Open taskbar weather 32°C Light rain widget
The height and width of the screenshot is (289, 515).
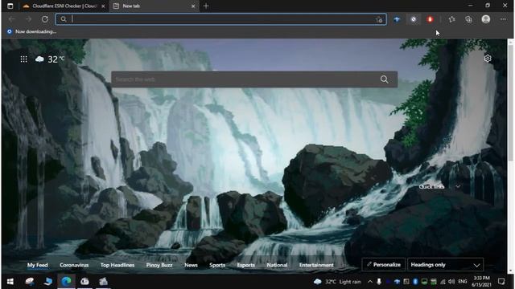coord(337,282)
